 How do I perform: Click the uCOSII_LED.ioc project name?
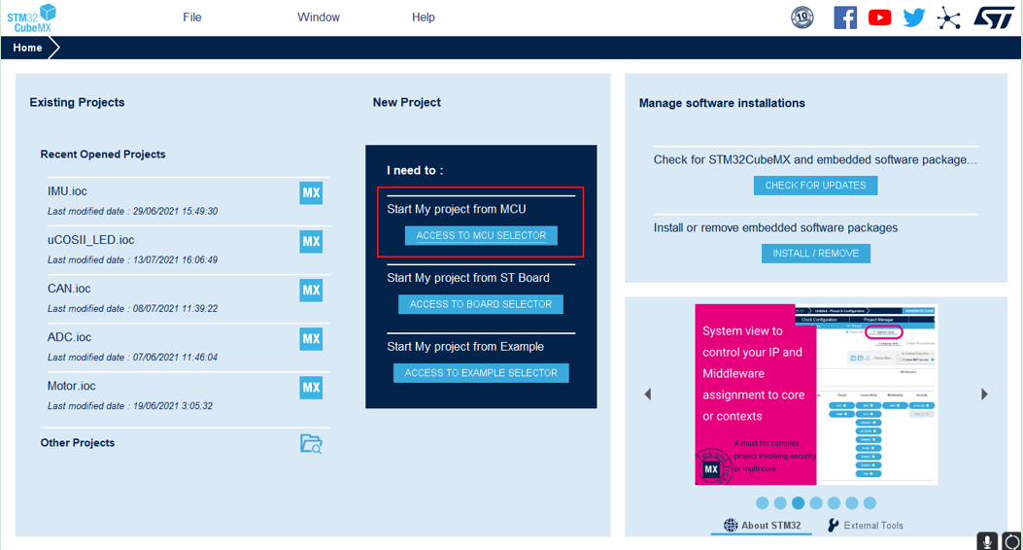tap(90, 240)
